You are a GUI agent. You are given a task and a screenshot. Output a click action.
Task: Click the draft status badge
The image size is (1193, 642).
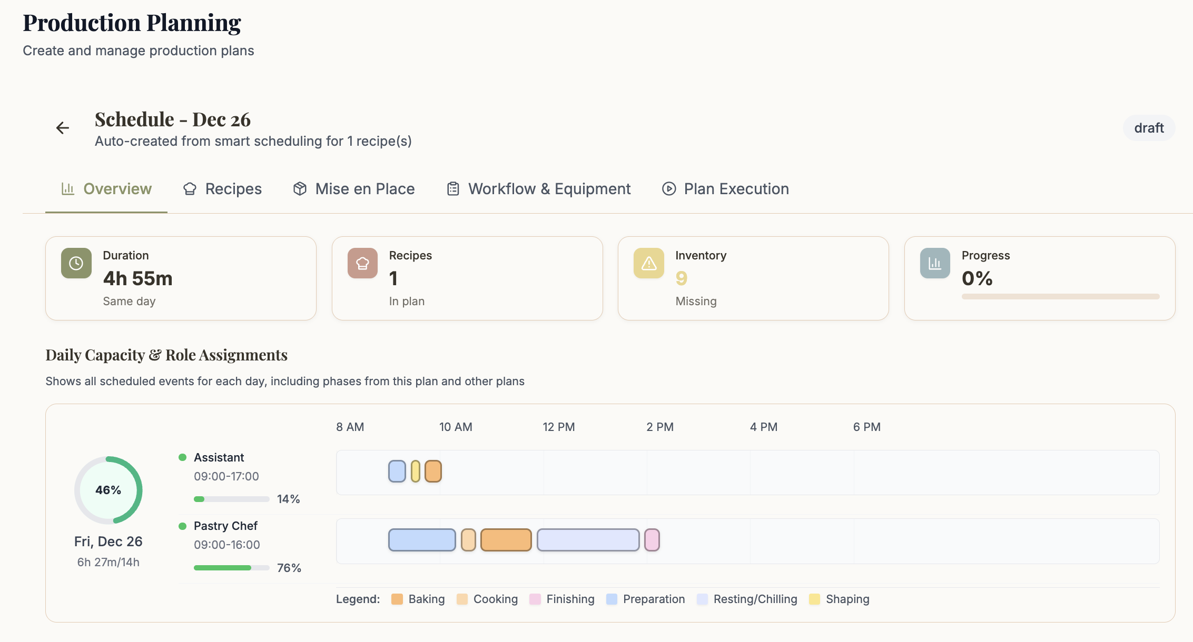coord(1149,127)
